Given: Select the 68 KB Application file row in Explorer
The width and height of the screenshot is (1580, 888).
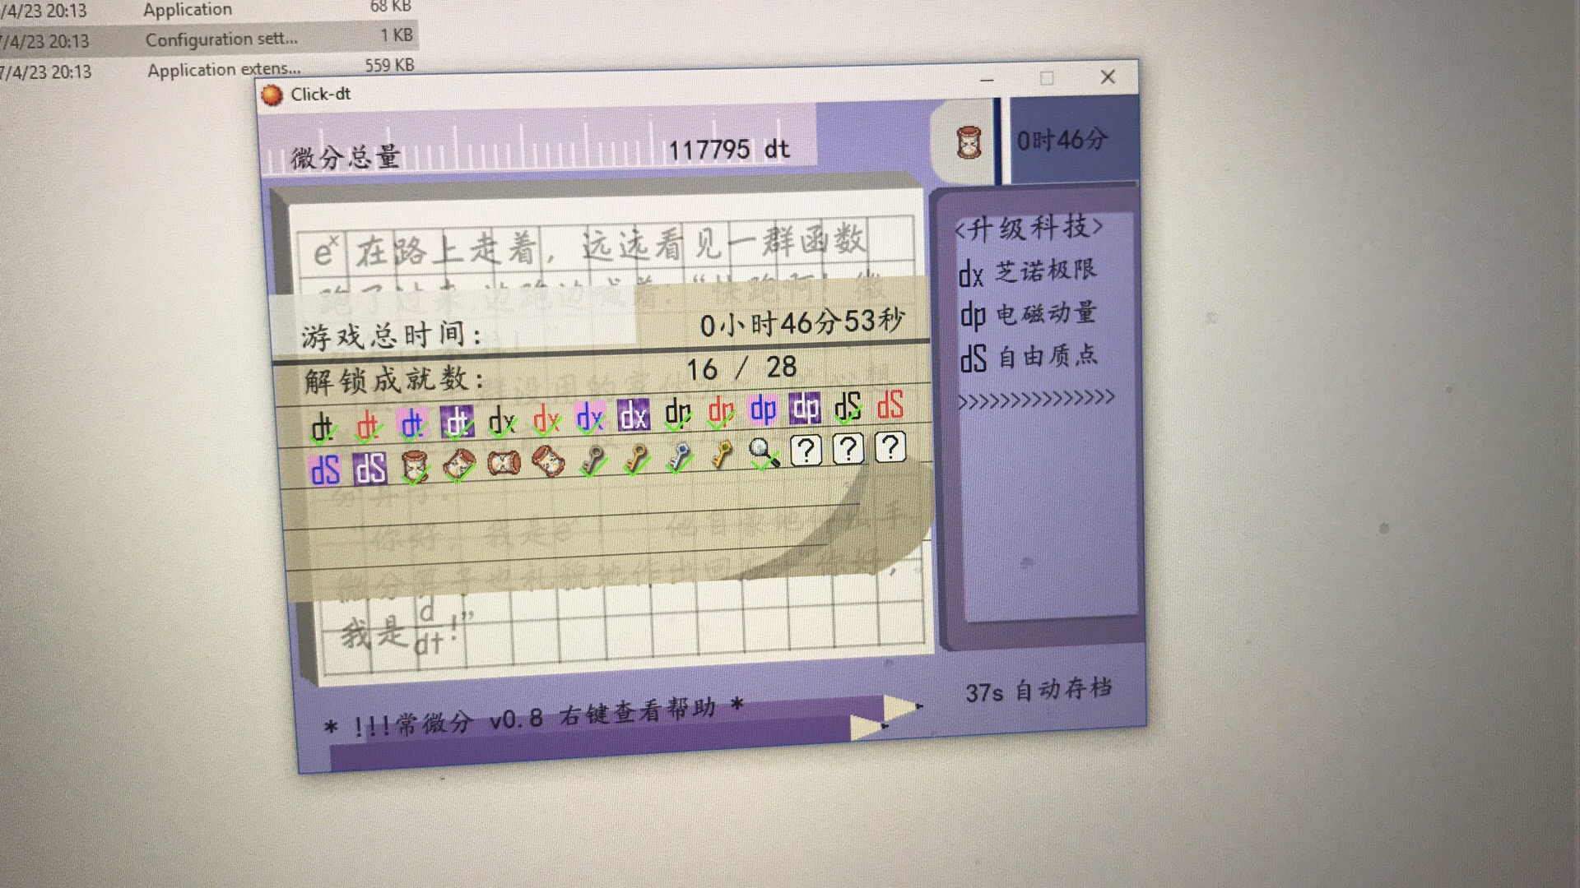Looking at the screenshot, I should [208, 9].
